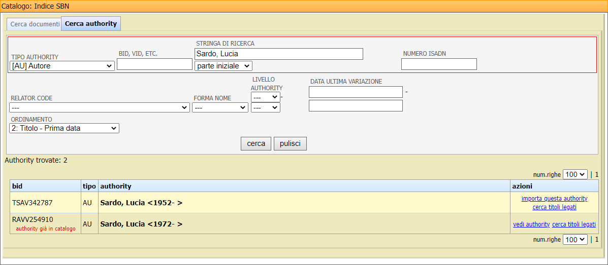608x265 pixels.
Task: Click 'cerca titoli legati' for TSAV342787
Action: pos(554,207)
